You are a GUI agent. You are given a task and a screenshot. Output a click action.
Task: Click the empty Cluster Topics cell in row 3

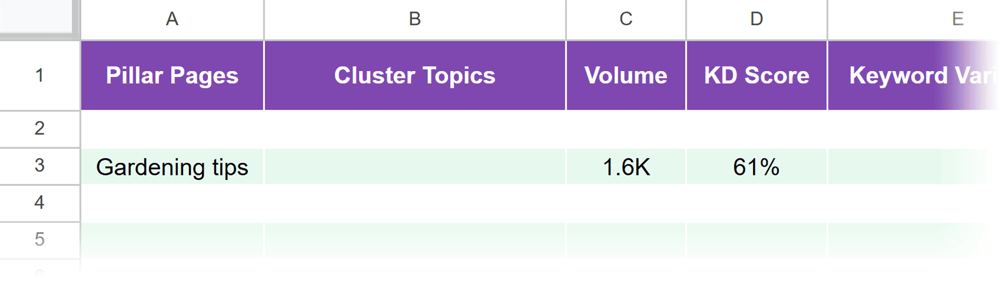coord(414,167)
